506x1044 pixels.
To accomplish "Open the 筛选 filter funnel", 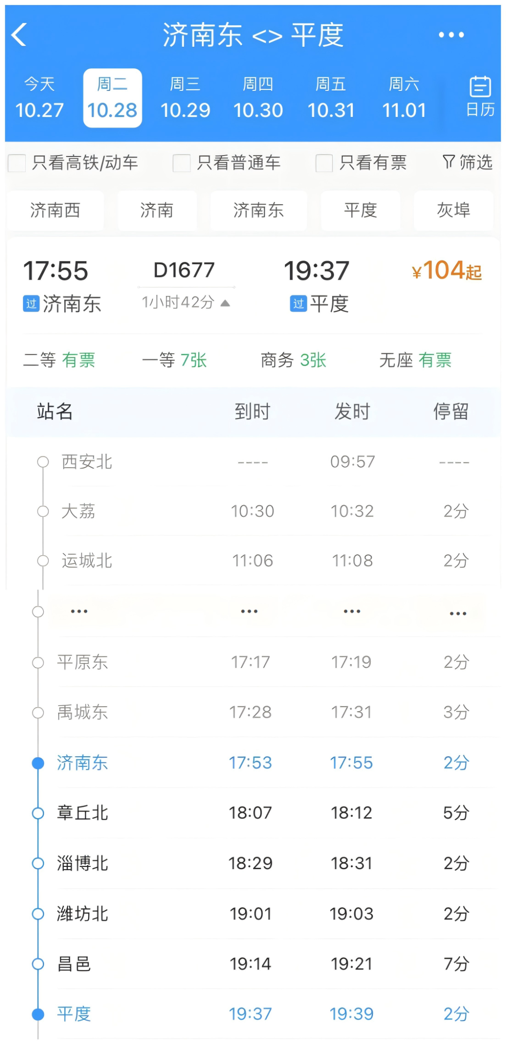I will click(467, 163).
